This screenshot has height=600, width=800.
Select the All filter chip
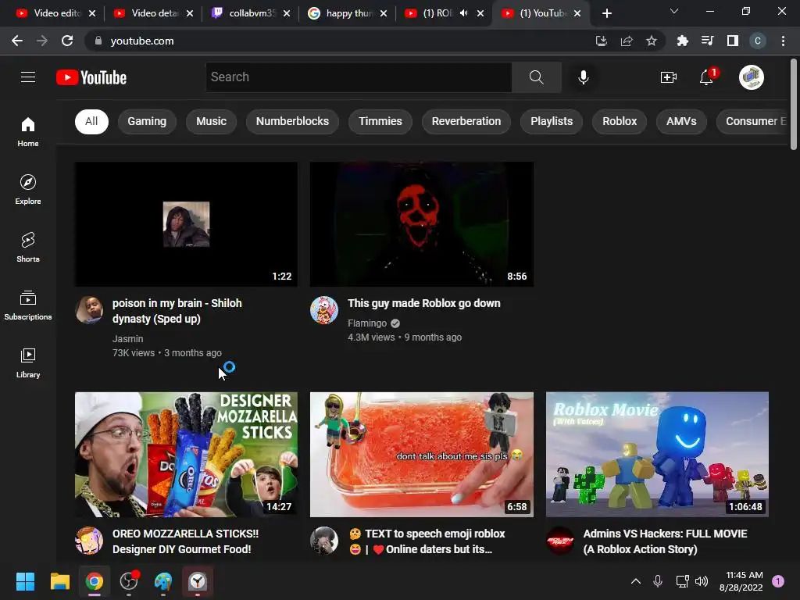[x=91, y=121]
